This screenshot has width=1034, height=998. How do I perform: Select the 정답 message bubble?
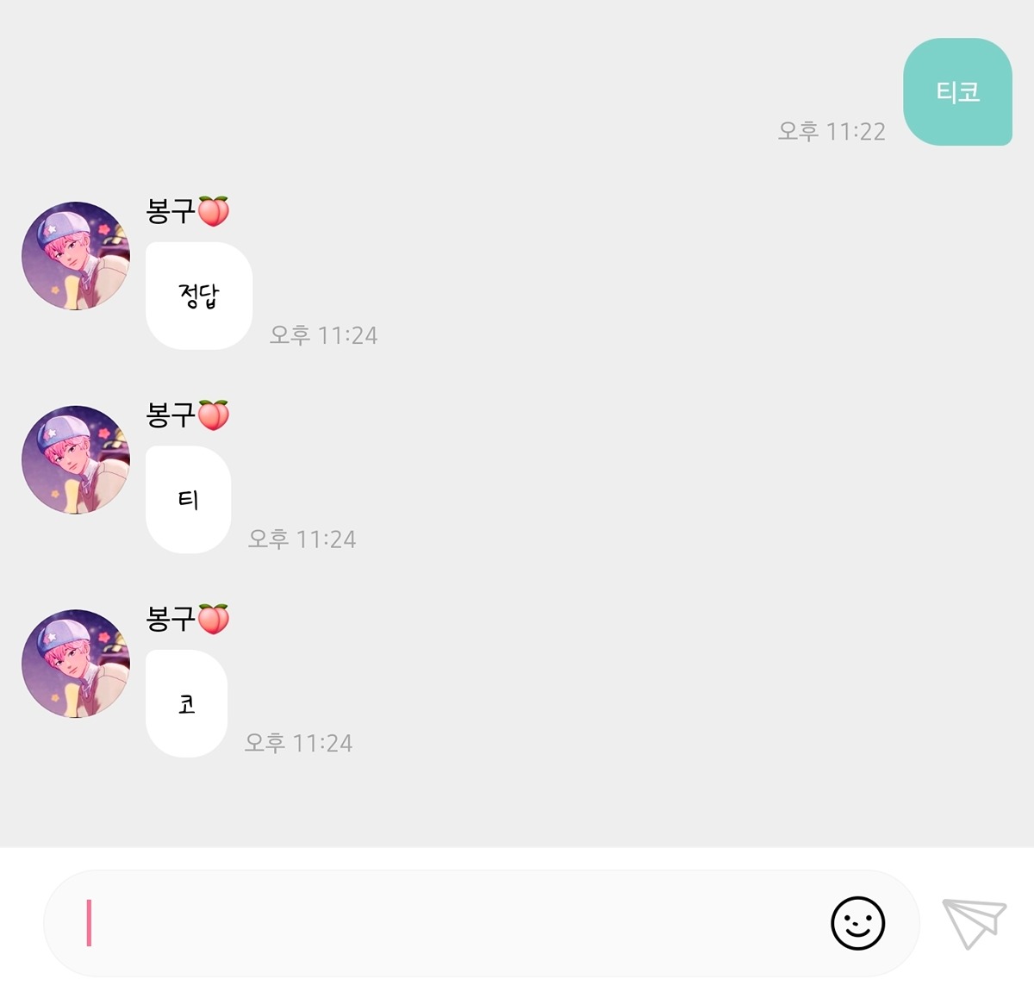199,296
